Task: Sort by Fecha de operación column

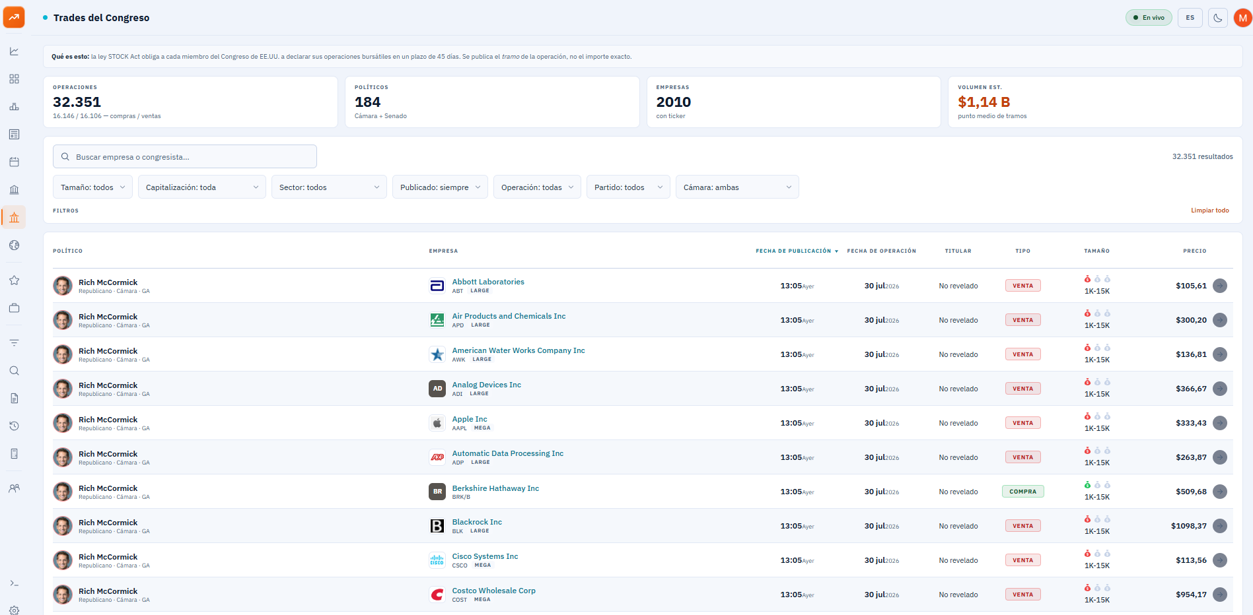Action: (x=881, y=251)
